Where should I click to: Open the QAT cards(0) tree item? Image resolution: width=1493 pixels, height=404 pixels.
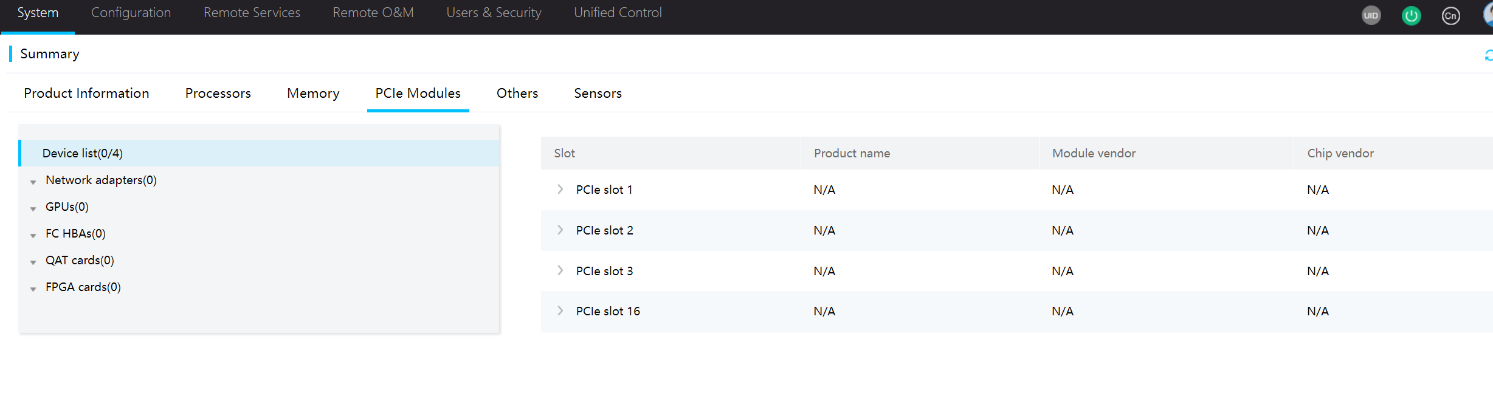click(x=80, y=260)
